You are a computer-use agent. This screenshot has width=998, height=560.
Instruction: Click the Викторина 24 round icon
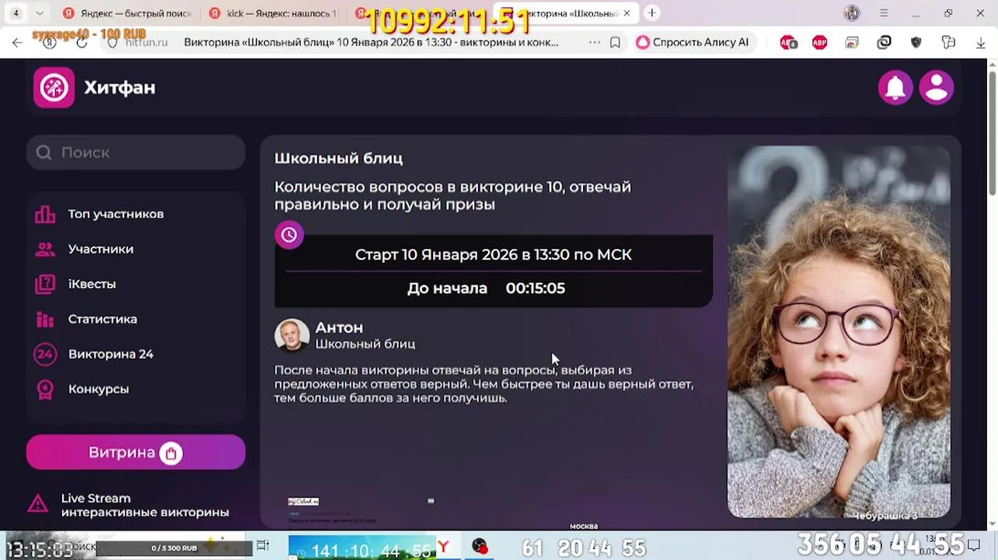[45, 354]
